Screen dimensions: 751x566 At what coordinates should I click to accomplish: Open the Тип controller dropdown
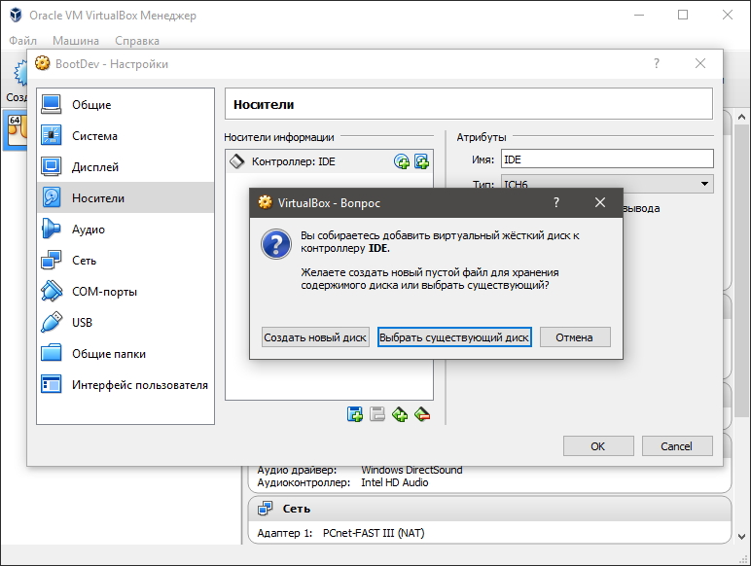[607, 184]
